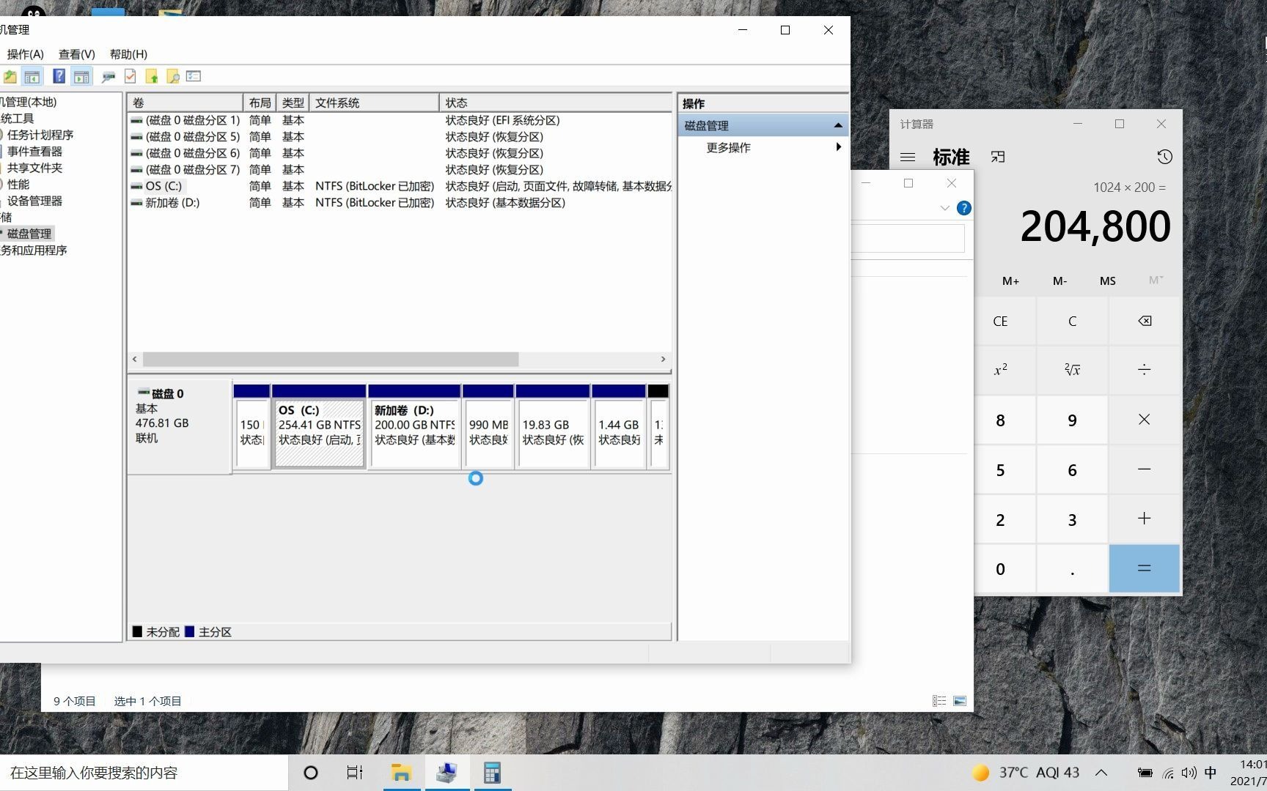This screenshot has height=791, width=1267.
Task: Click the volume list horizontal scrollbar thumb
Action: (331, 359)
